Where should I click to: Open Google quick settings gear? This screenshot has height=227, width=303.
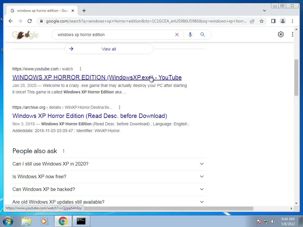coord(281,34)
